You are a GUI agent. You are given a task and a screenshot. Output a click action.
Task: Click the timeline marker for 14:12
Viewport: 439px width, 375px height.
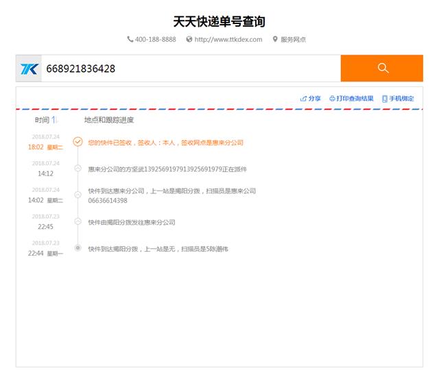point(78,168)
